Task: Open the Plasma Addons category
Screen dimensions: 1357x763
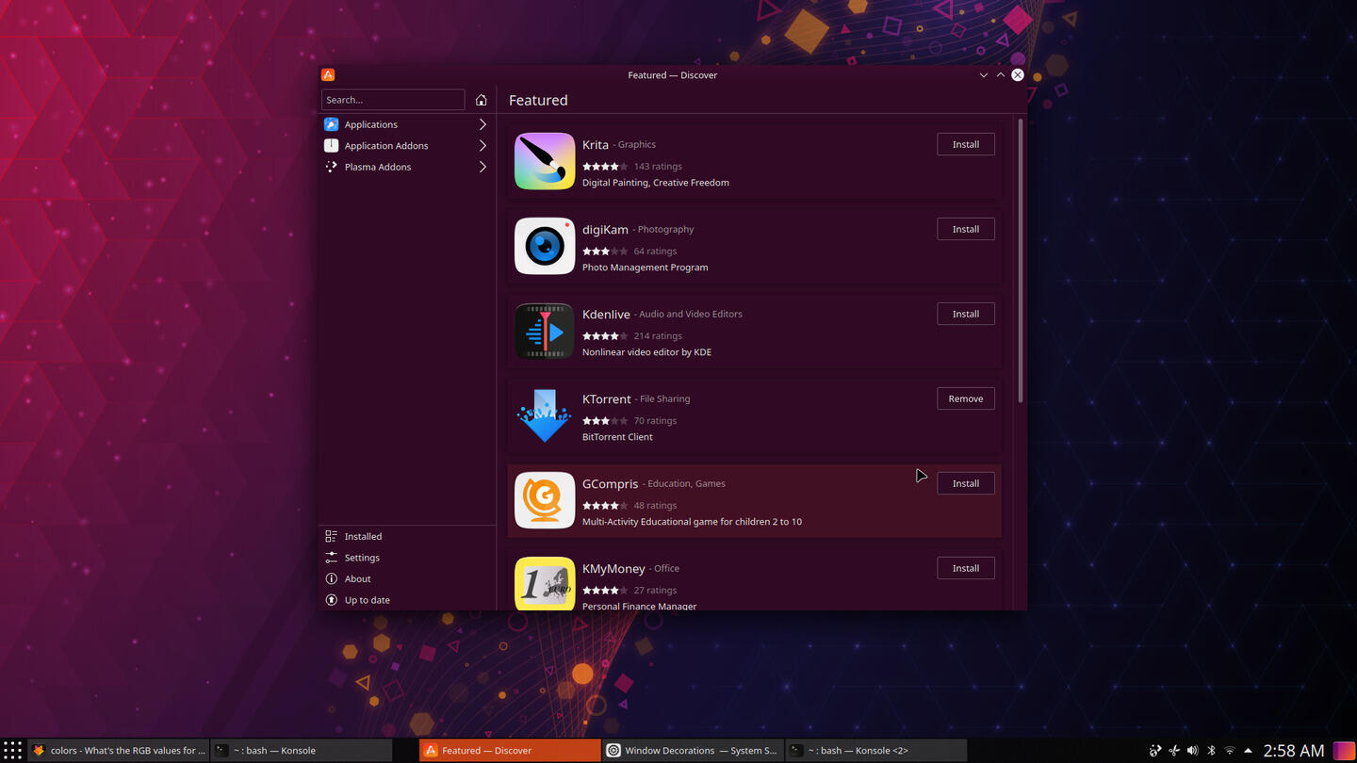Action: click(406, 167)
